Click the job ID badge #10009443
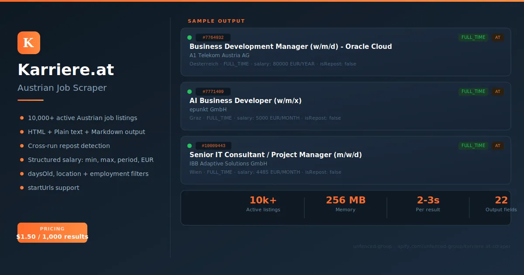This screenshot has height=275, width=524. tap(214, 146)
